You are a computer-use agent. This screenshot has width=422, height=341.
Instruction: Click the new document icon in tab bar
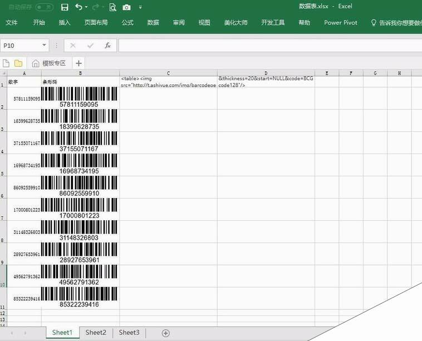coord(6,63)
